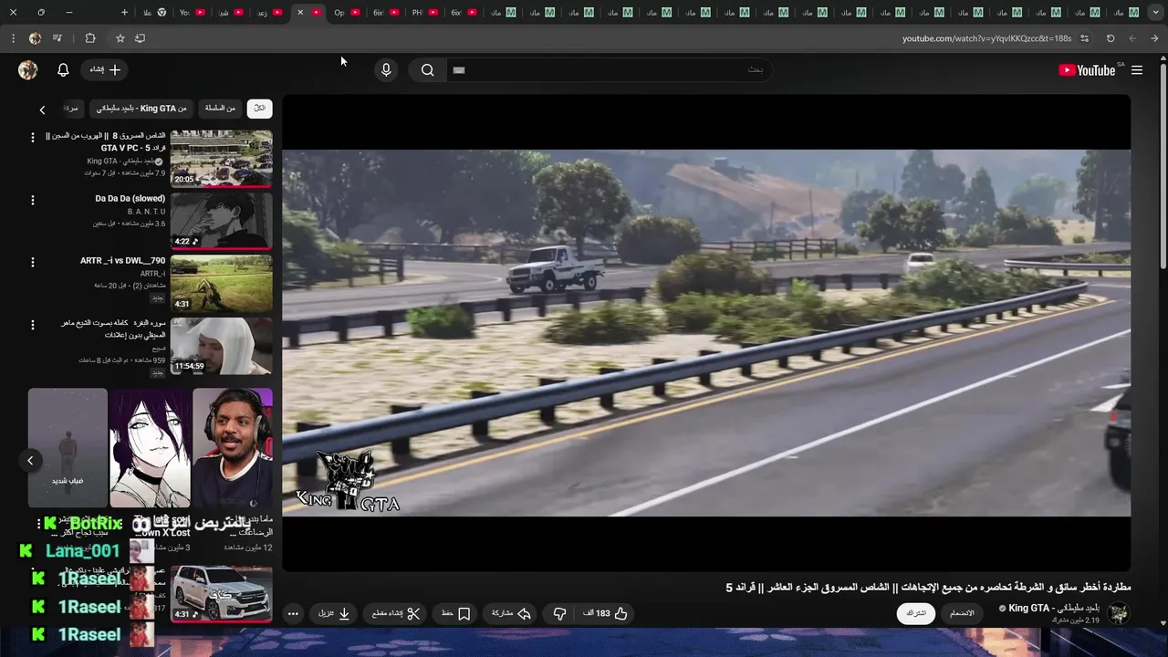Open YouTube account avatar menu
The height and width of the screenshot is (657, 1168).
point(28,70)
